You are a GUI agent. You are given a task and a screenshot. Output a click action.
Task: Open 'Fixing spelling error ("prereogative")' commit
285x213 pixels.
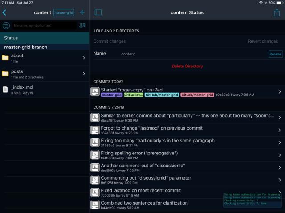(187, 155)
